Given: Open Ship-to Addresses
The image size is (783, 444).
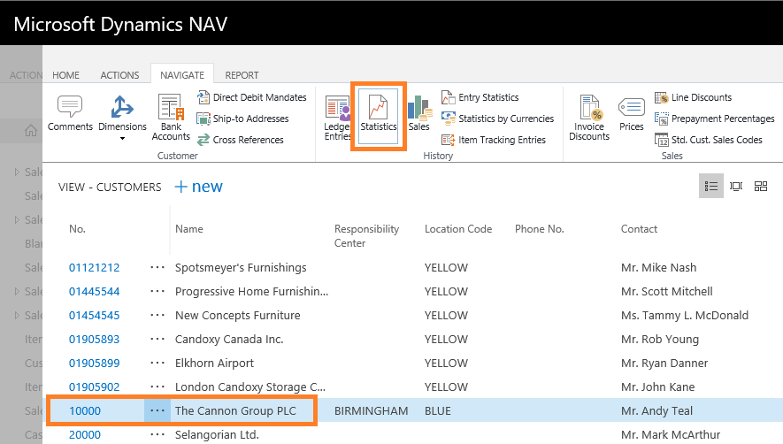Looking at the screenshot, I should click(242, 119).
